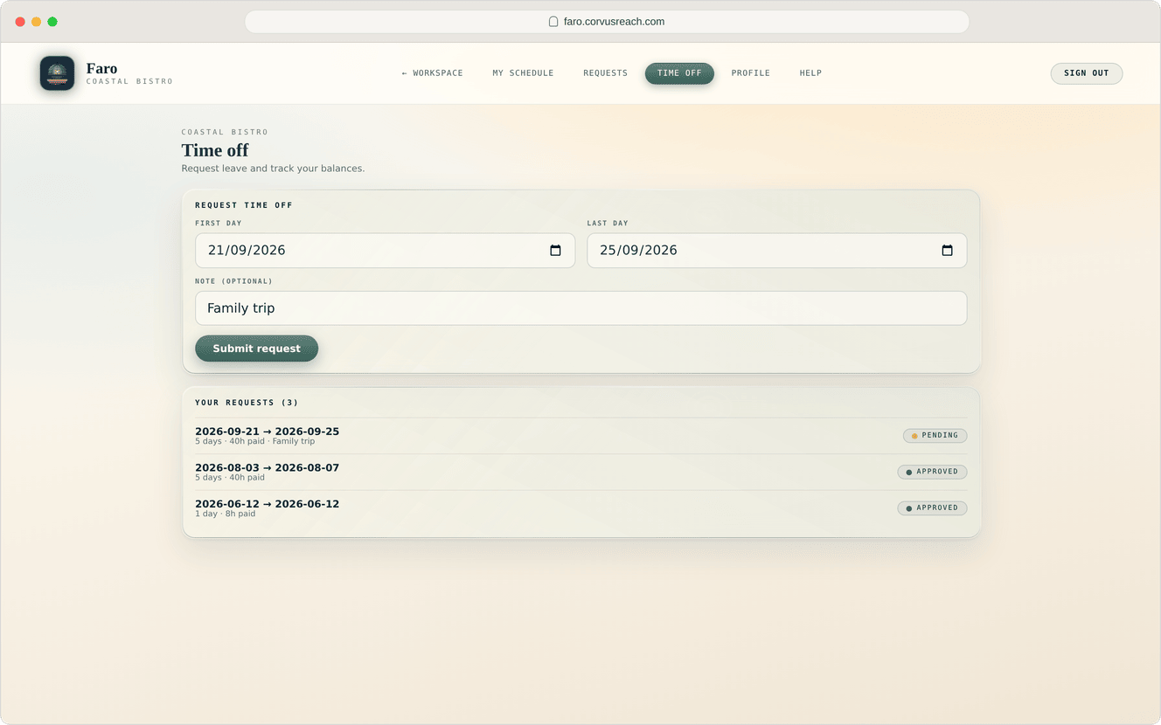The width and height of the screenshot is (1161, 725).
Task: Focus the First Day date field
Action: 385,251
